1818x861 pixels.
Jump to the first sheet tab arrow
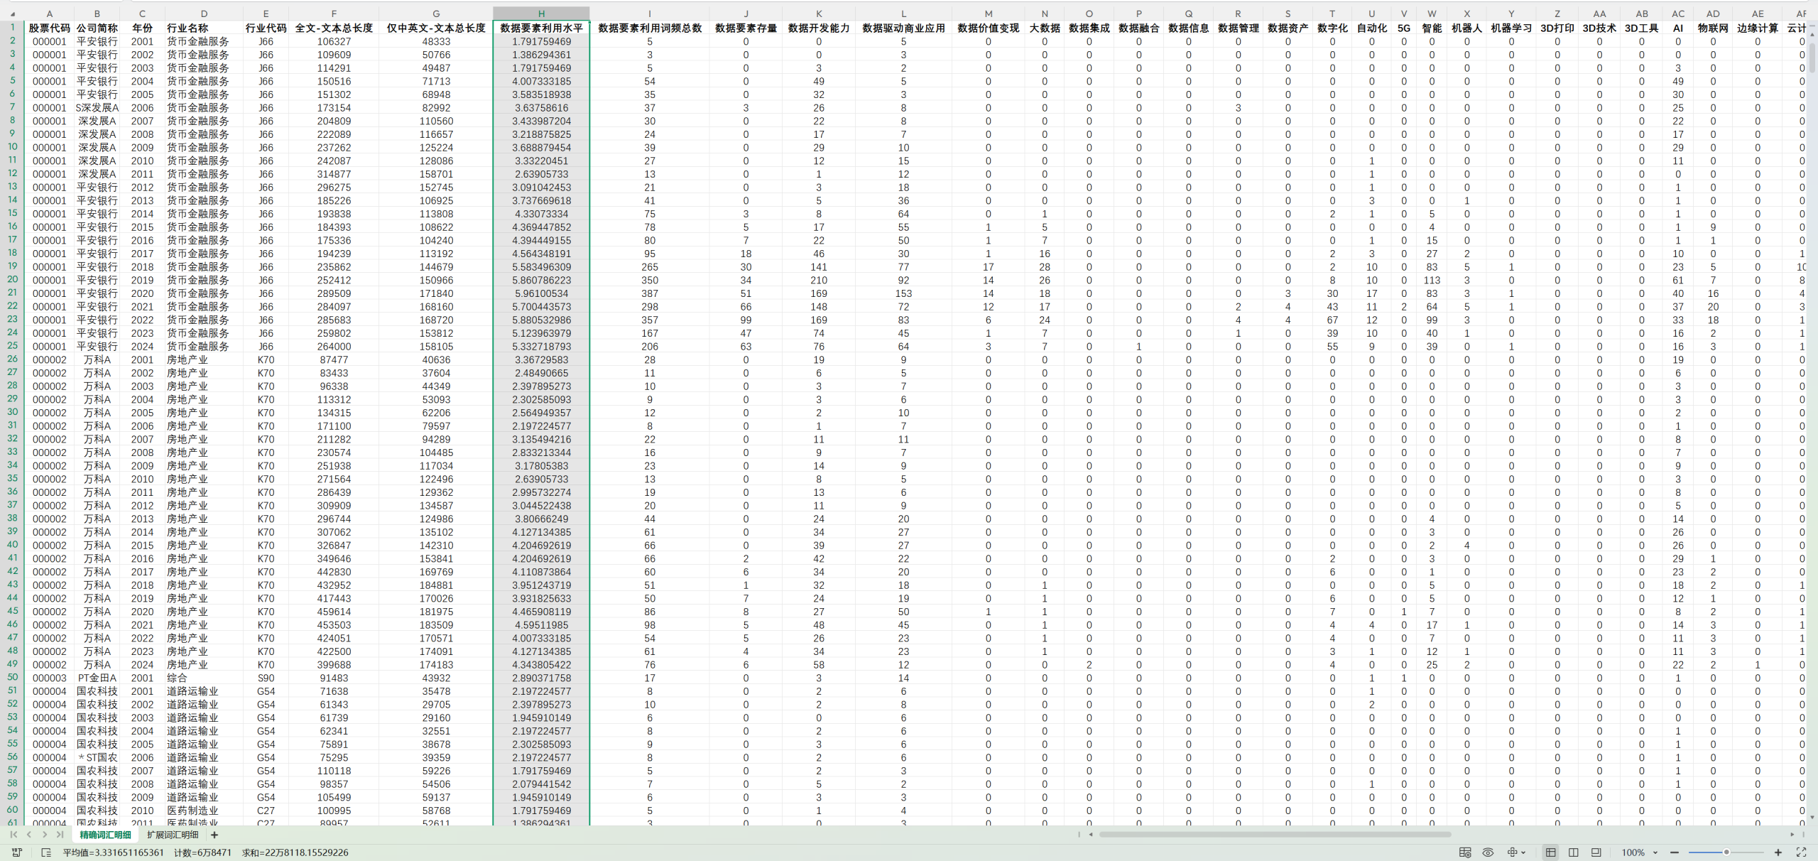click(x=13, y=835)
